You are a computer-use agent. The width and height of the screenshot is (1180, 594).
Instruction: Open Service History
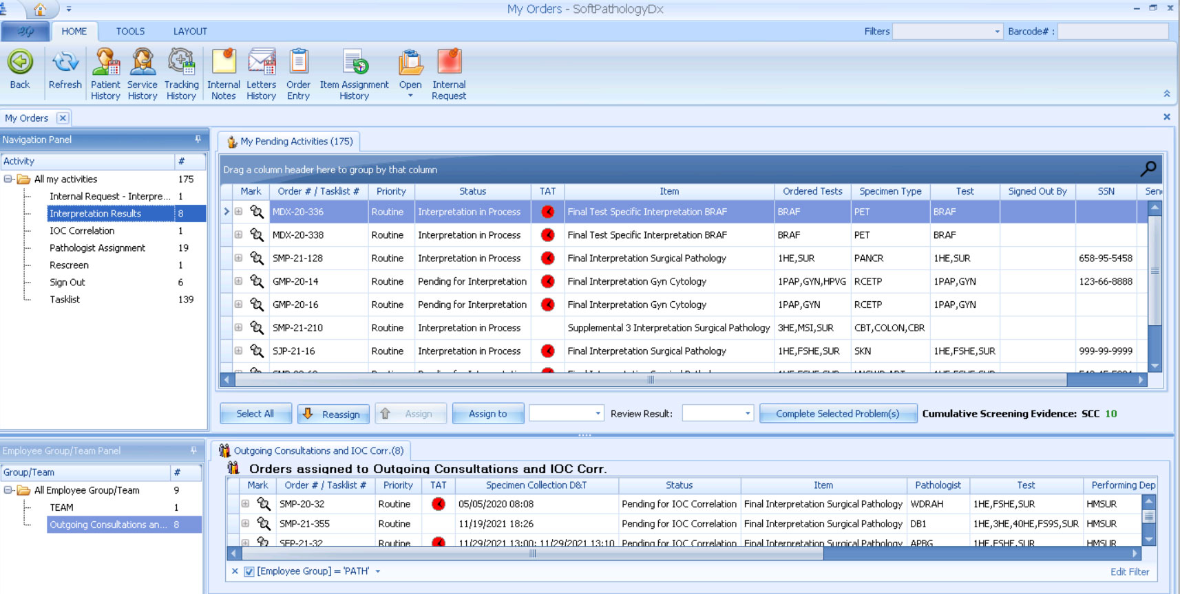click(143, 63)
